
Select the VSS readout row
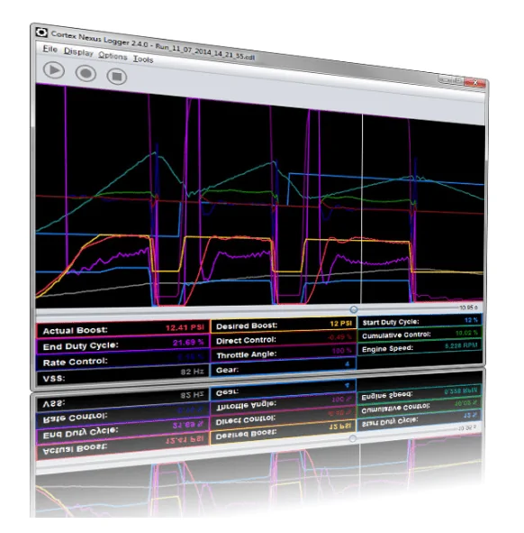[122, 375]
